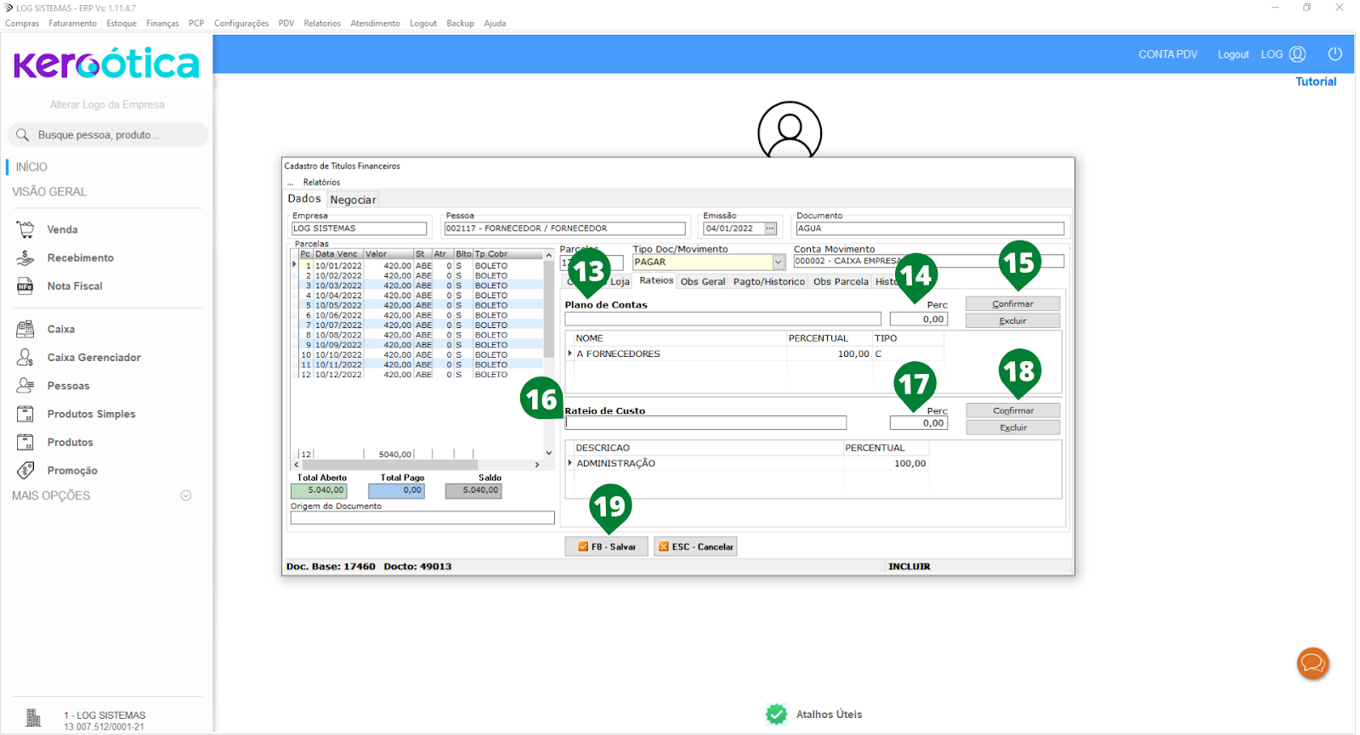This screenshot has height=735, width=1360.
Task: Expand the MAIS OPÇÕES section
Action: [186, 495]
